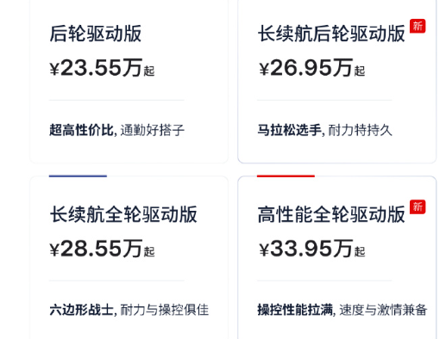The image size is (440, 339).
Task: Click 耐力特持久 description text
Action: [361, 130]
